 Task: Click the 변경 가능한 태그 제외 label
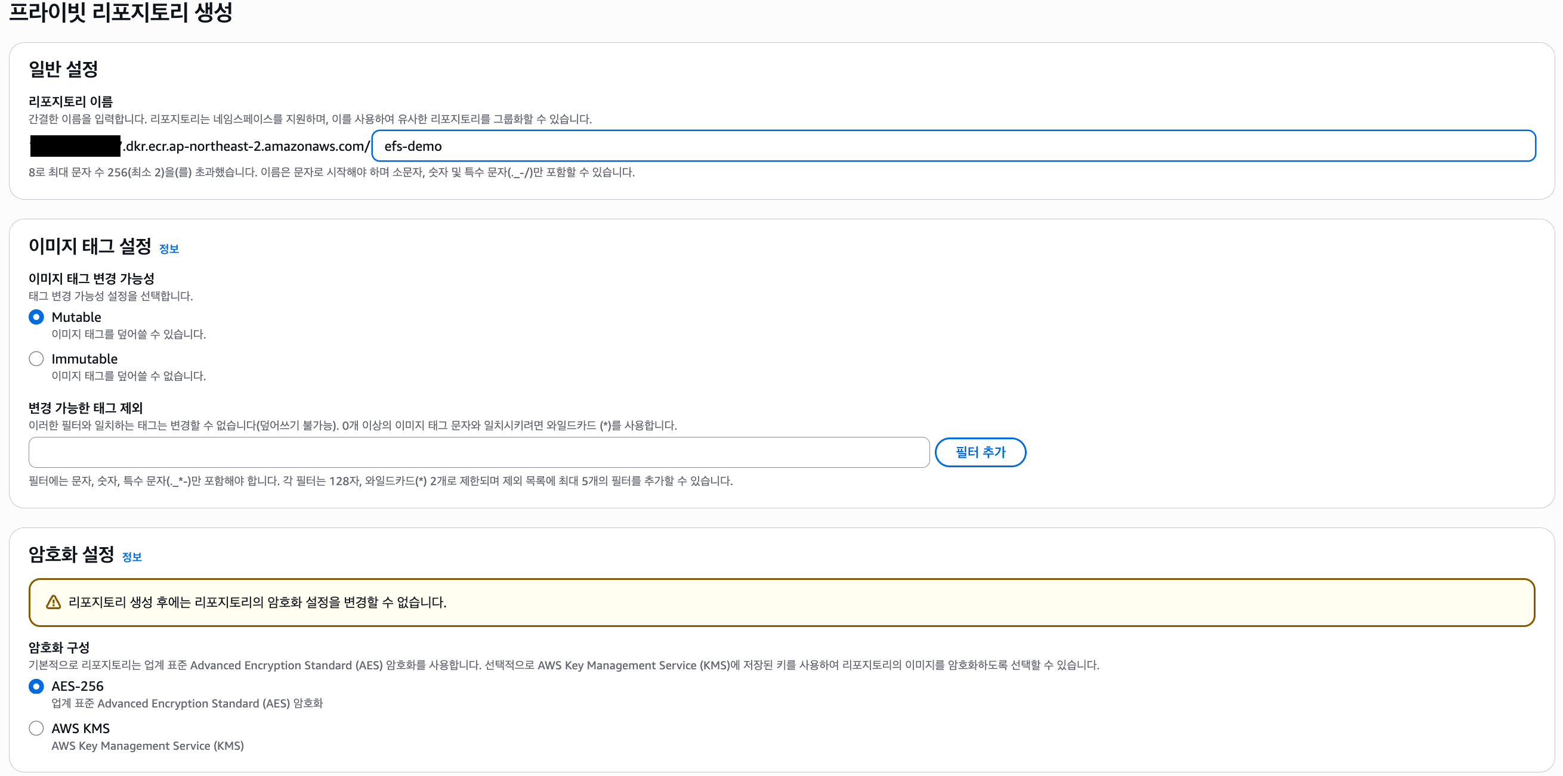point(85,408)
